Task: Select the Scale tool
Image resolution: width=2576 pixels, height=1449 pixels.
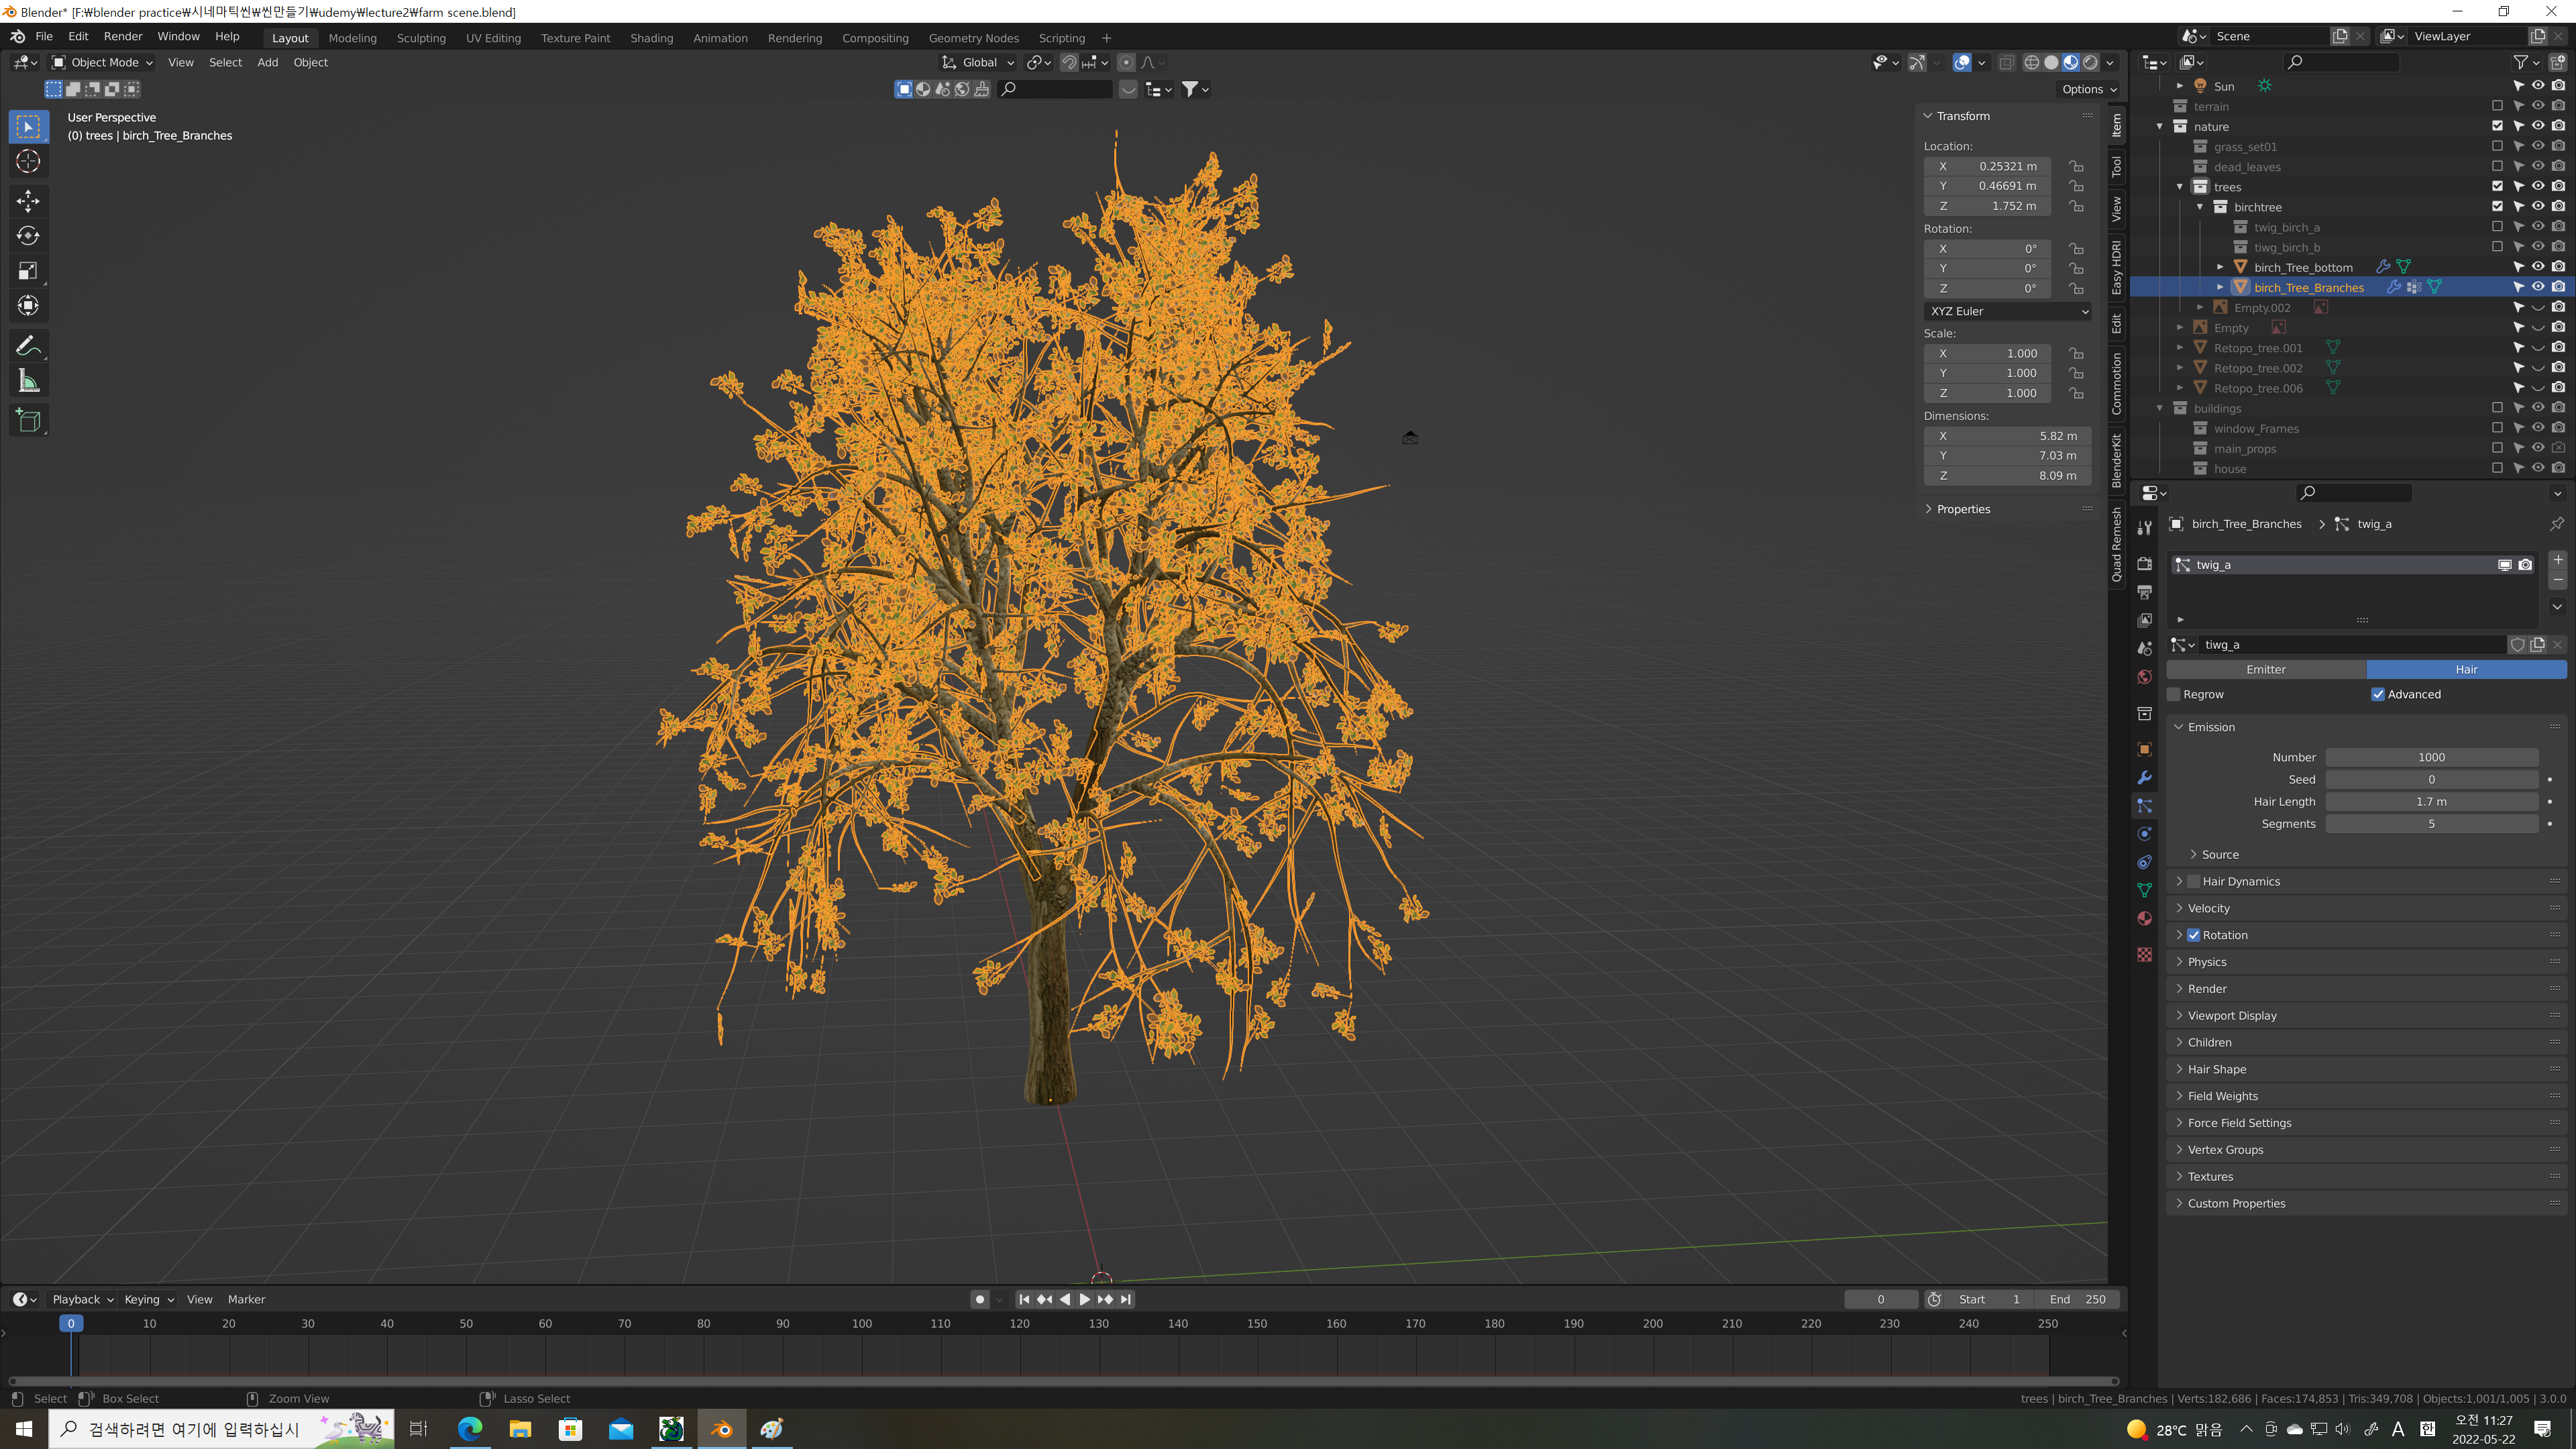Action: coord(28,271)
